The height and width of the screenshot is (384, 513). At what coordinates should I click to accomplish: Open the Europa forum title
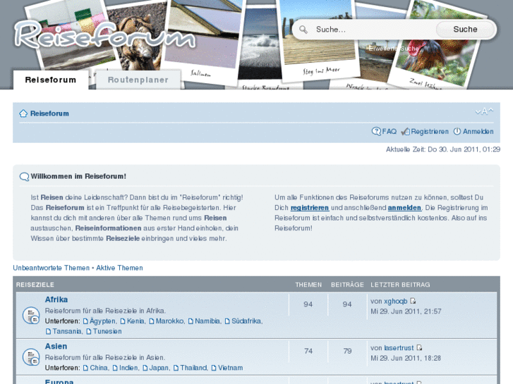(59, 381)
